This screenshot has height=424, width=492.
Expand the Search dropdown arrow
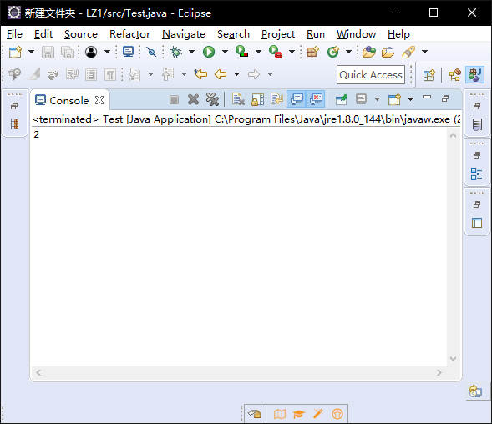tap(424, 52)
